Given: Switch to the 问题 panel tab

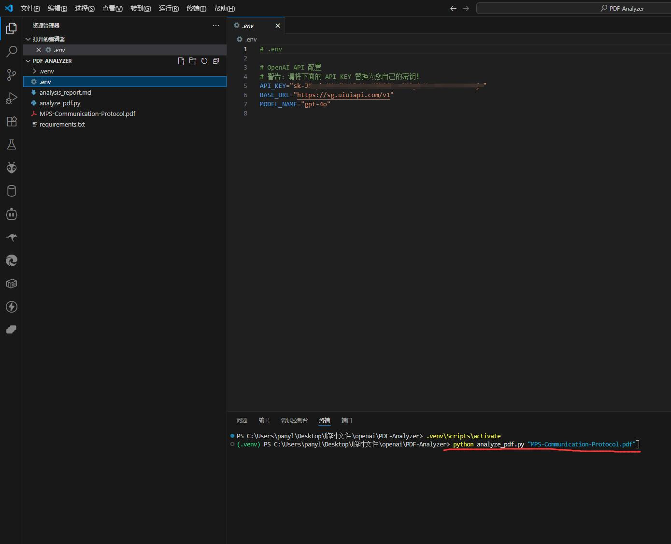Looking at the screenshot, I should (242, 420).
